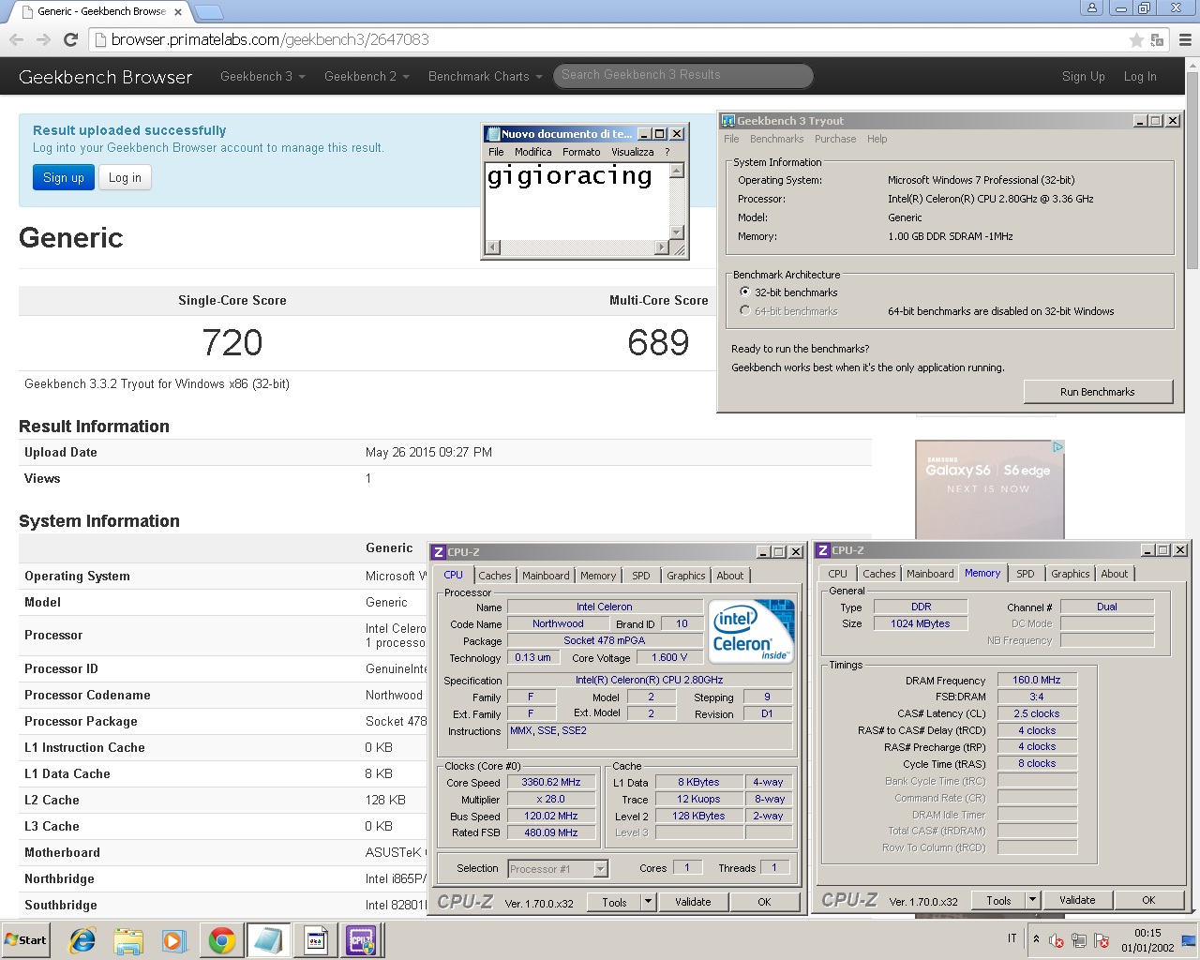Select the 32-bit benchmarks radio button

[745, 292]
